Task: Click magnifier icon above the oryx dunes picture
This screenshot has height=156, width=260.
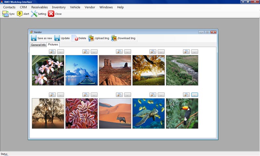Action: (119, 95)
